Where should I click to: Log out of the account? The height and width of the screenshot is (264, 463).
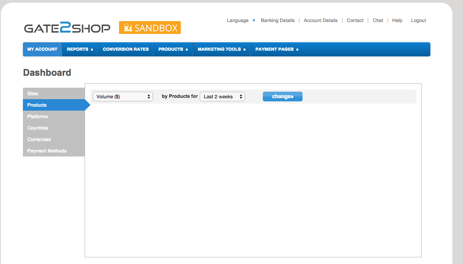tap(418, 20)
